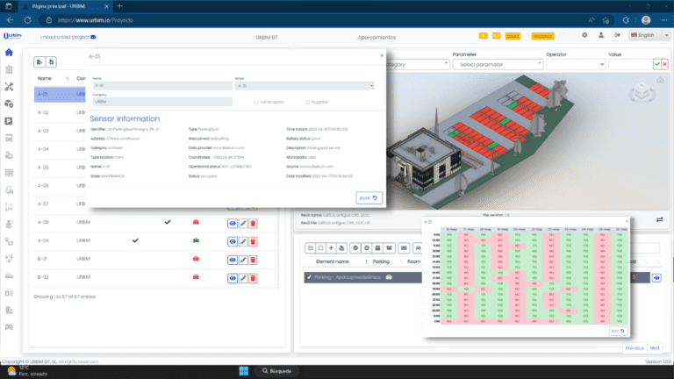Open the Sensor dropdown in A-01 dialog
This screenshot has height=379, width=674.
305,86
